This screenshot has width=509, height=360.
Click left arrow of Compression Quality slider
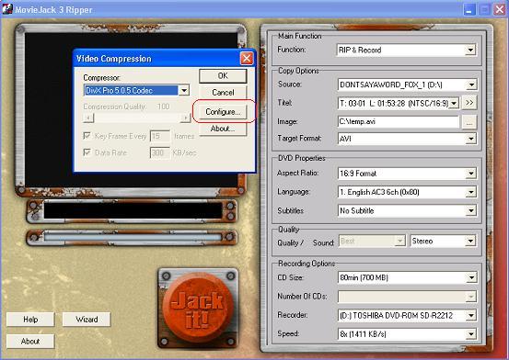coord(88,118)
